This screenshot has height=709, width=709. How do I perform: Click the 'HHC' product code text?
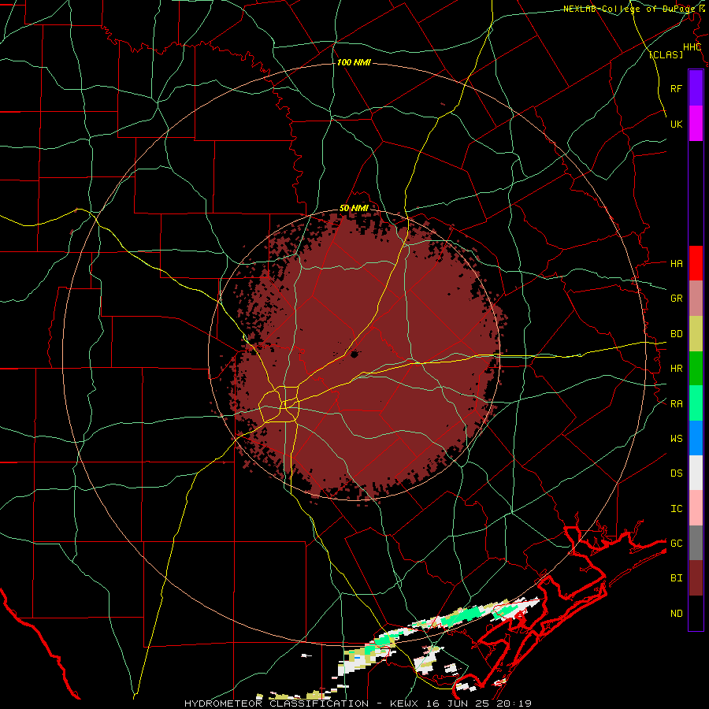[x=692, y=47]
